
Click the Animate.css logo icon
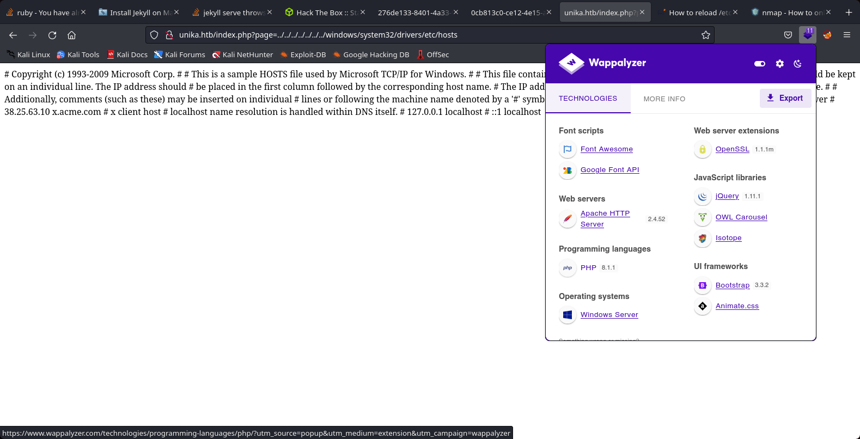(703, 306)
